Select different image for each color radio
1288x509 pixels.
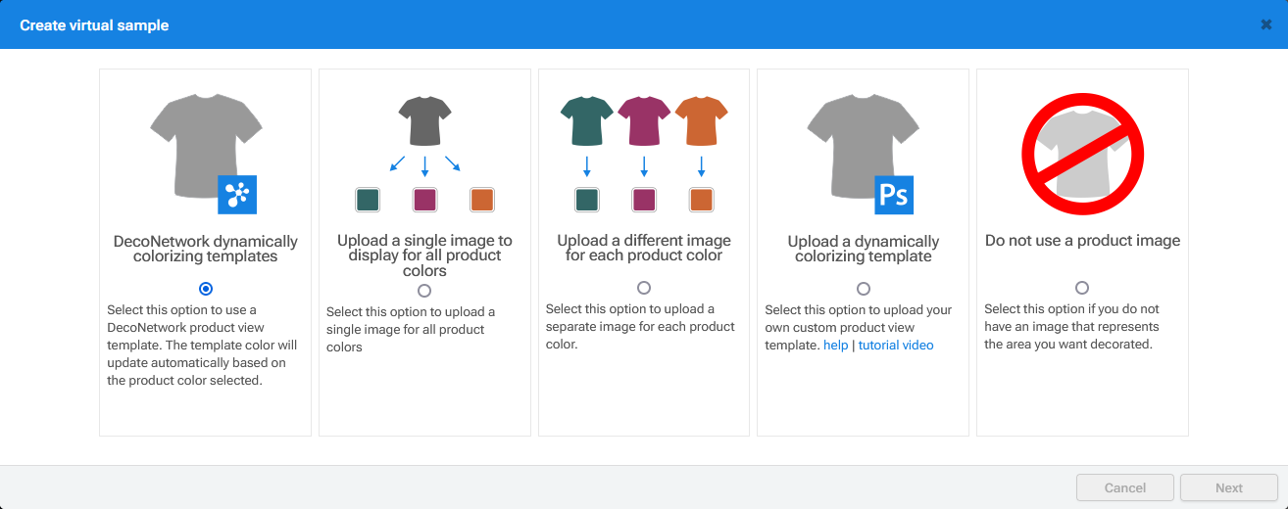(644, 288)
